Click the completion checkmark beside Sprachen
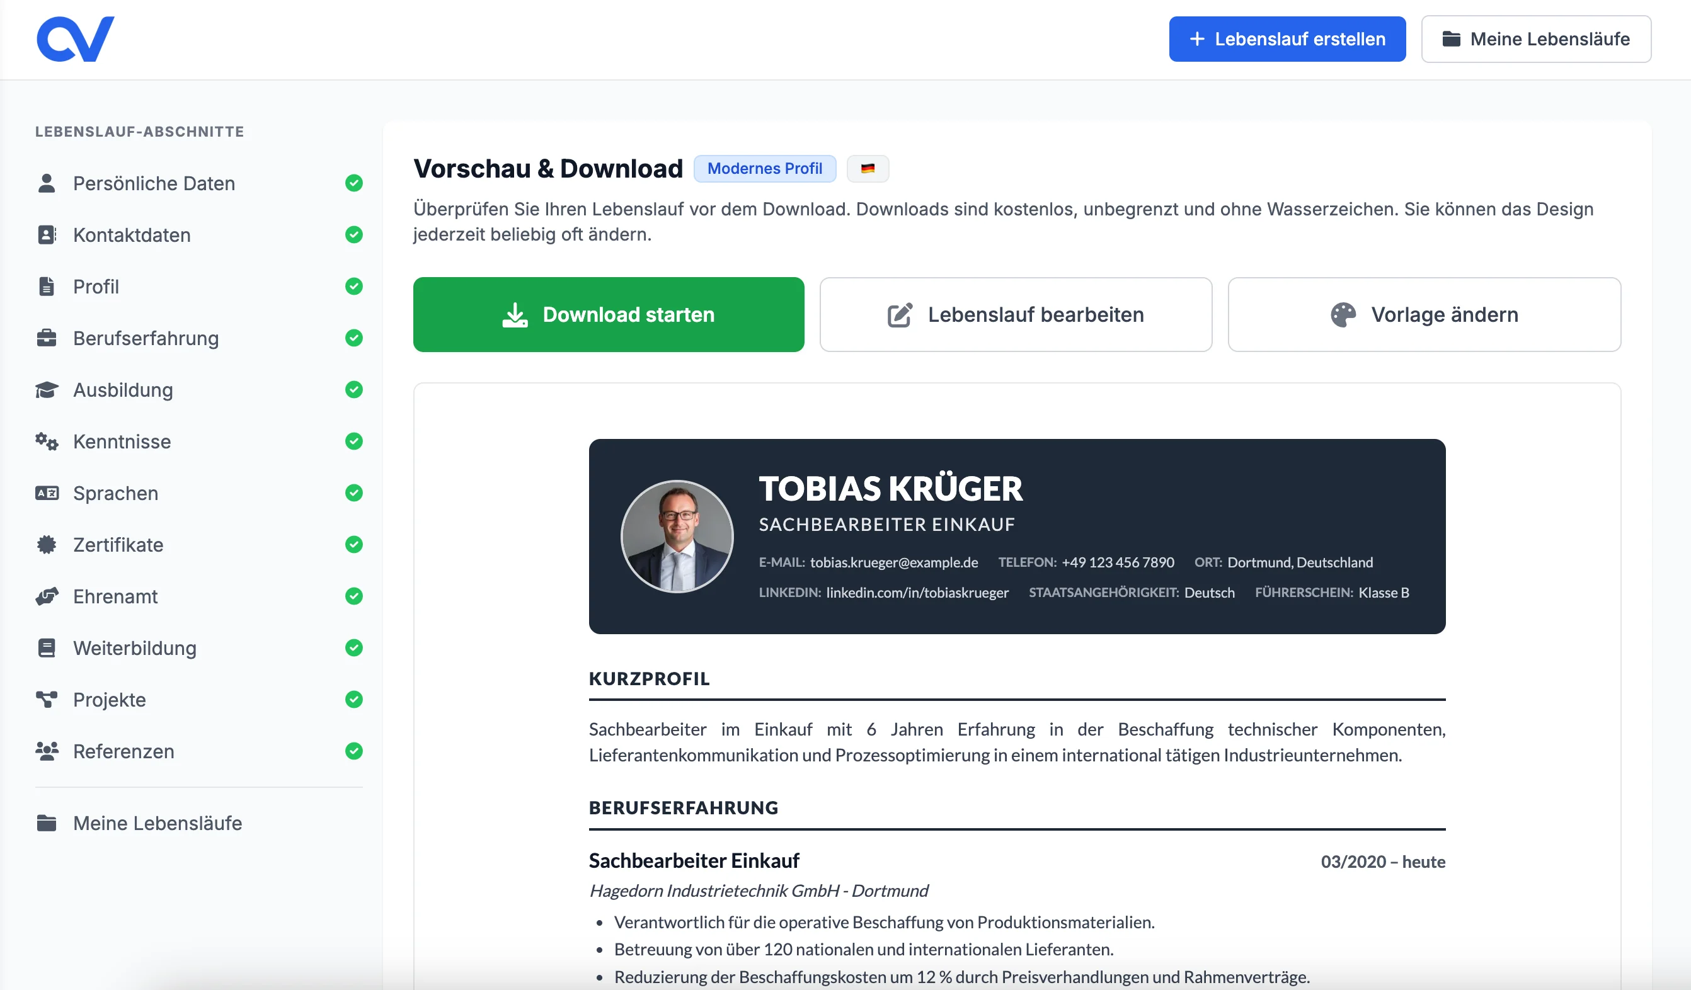Viewport: 1691px width, 990px height. [353, 493]
